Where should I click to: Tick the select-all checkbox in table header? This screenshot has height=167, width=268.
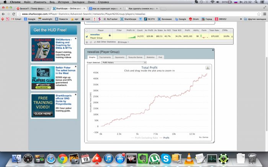tap(87, 31)
